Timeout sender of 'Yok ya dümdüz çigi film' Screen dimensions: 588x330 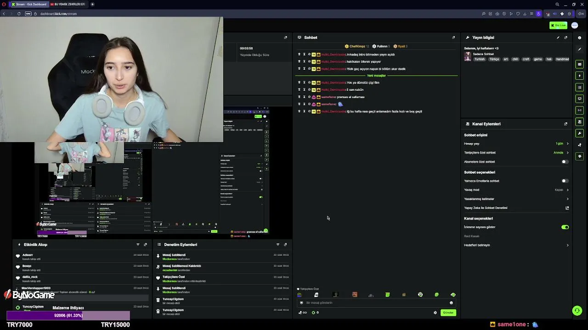click(x=304, y=82)
